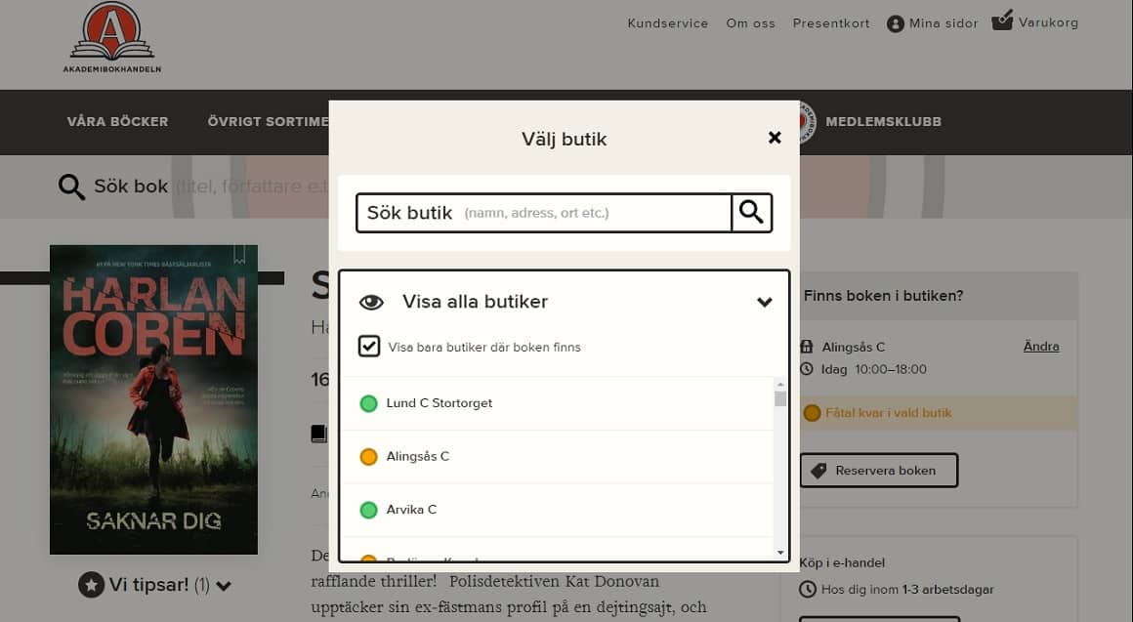
Task: Expand the Visa alla butiker dropdown chevron
Action: pyautogui.click(x=765, y=302)
